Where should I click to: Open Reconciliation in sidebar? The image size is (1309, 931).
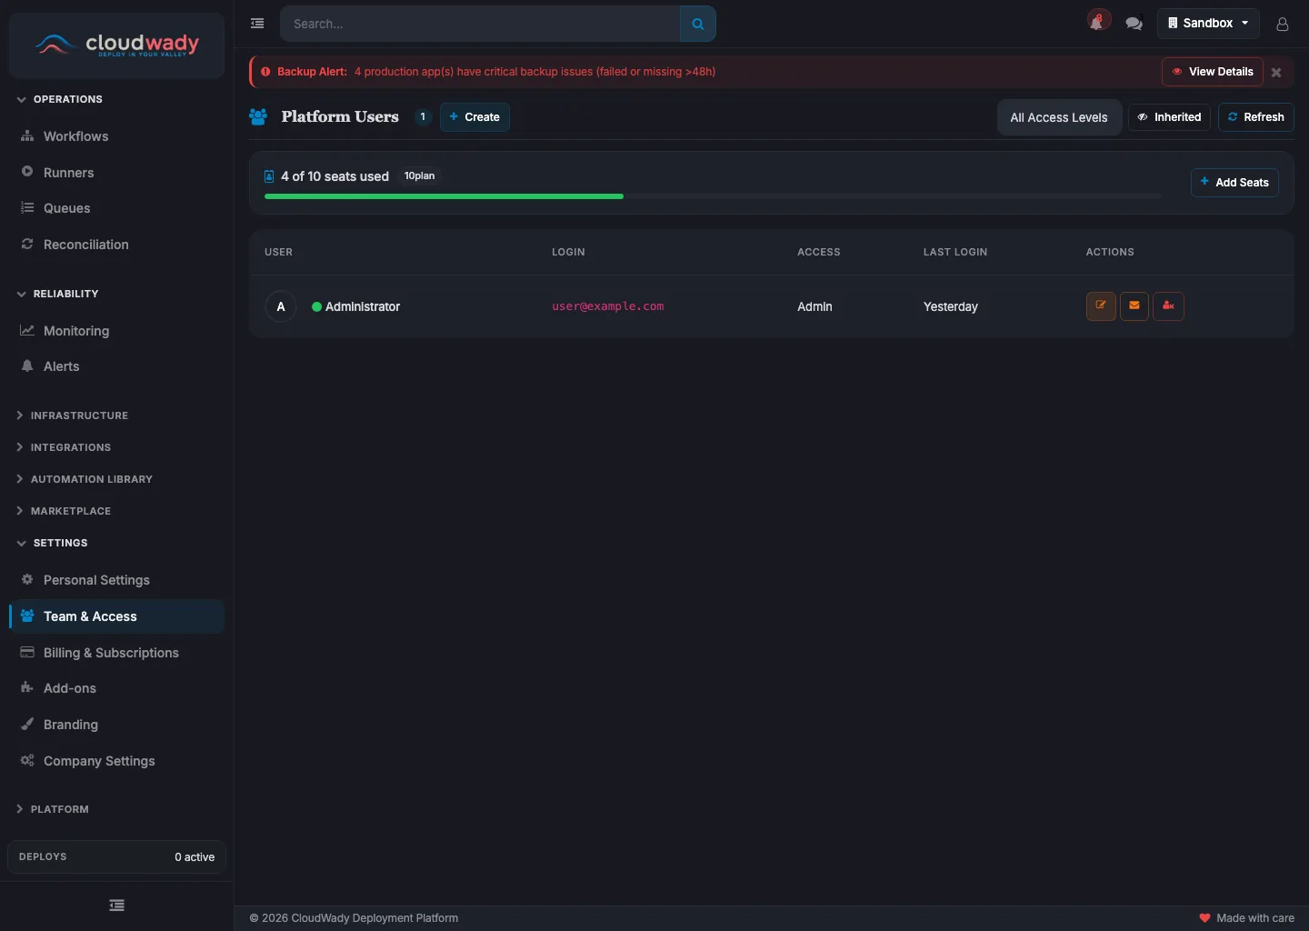[116, 245]
